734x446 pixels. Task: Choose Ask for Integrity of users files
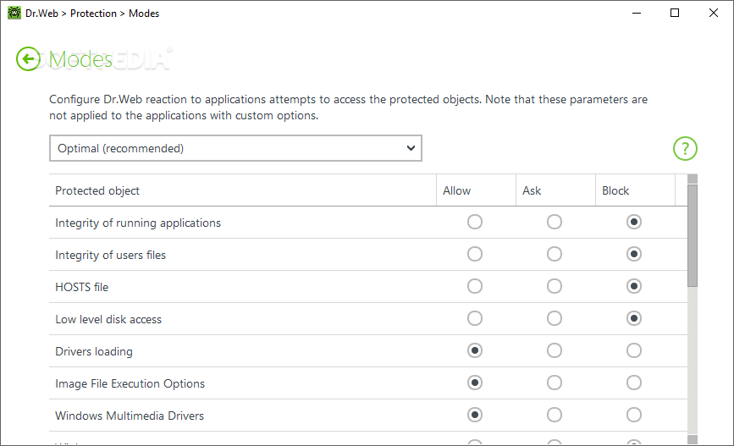pyautogui.click(x=555, y=254)
